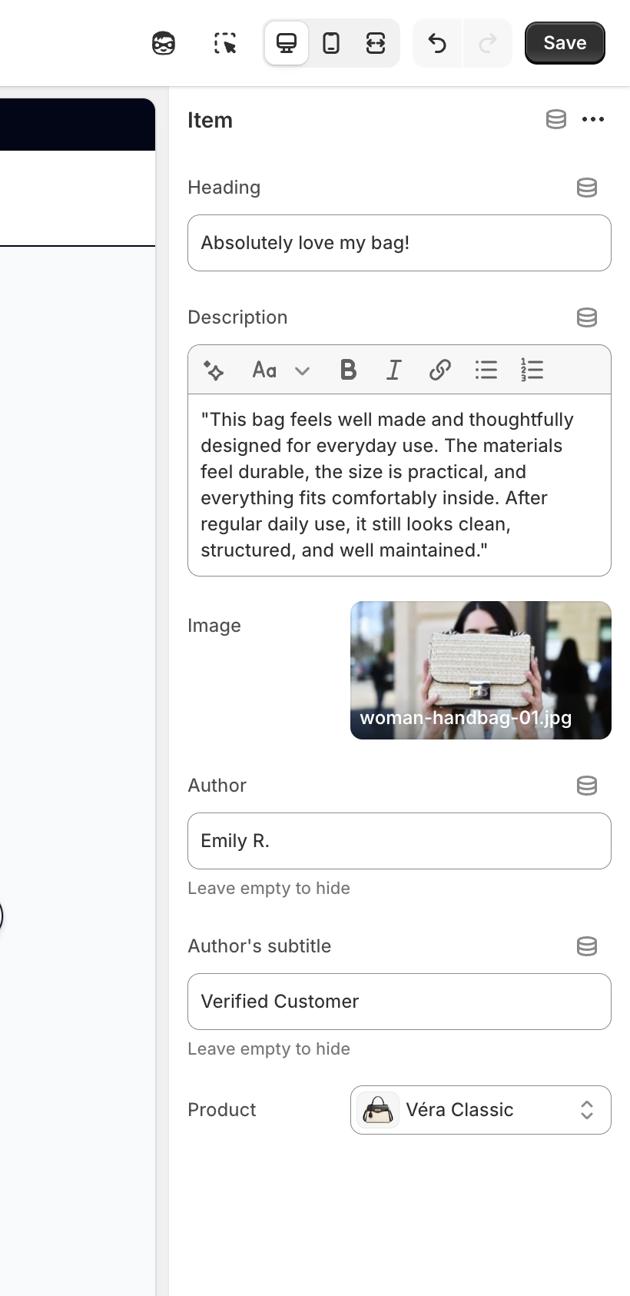Click the AI generate text sparkle icon
Image resolution: width=630 pixels, height=1296 pixels.
[214, 370]
